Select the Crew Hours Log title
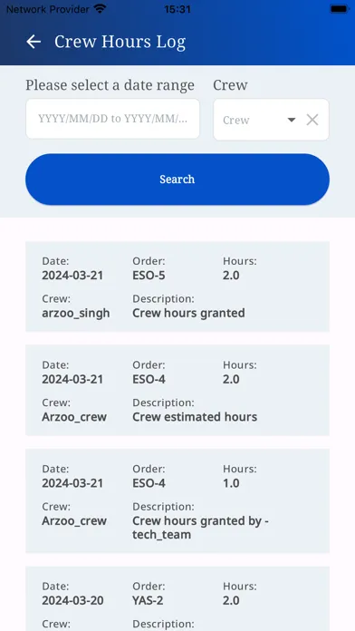 [120, 42]
